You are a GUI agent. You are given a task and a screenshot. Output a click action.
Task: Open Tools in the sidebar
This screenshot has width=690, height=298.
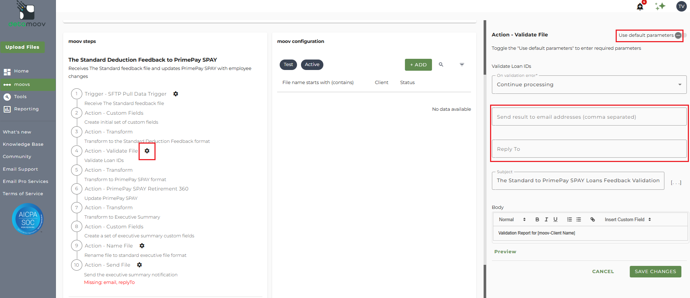(20, 97)
